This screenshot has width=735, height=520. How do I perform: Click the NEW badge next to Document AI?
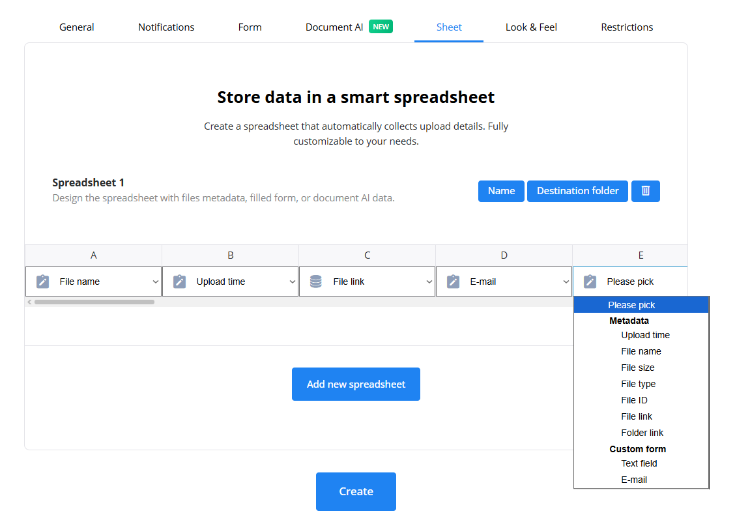click(381, 27)
